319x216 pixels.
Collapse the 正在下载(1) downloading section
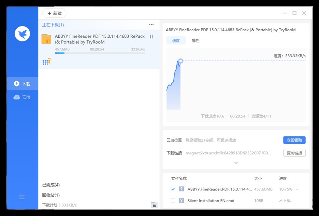53,25
